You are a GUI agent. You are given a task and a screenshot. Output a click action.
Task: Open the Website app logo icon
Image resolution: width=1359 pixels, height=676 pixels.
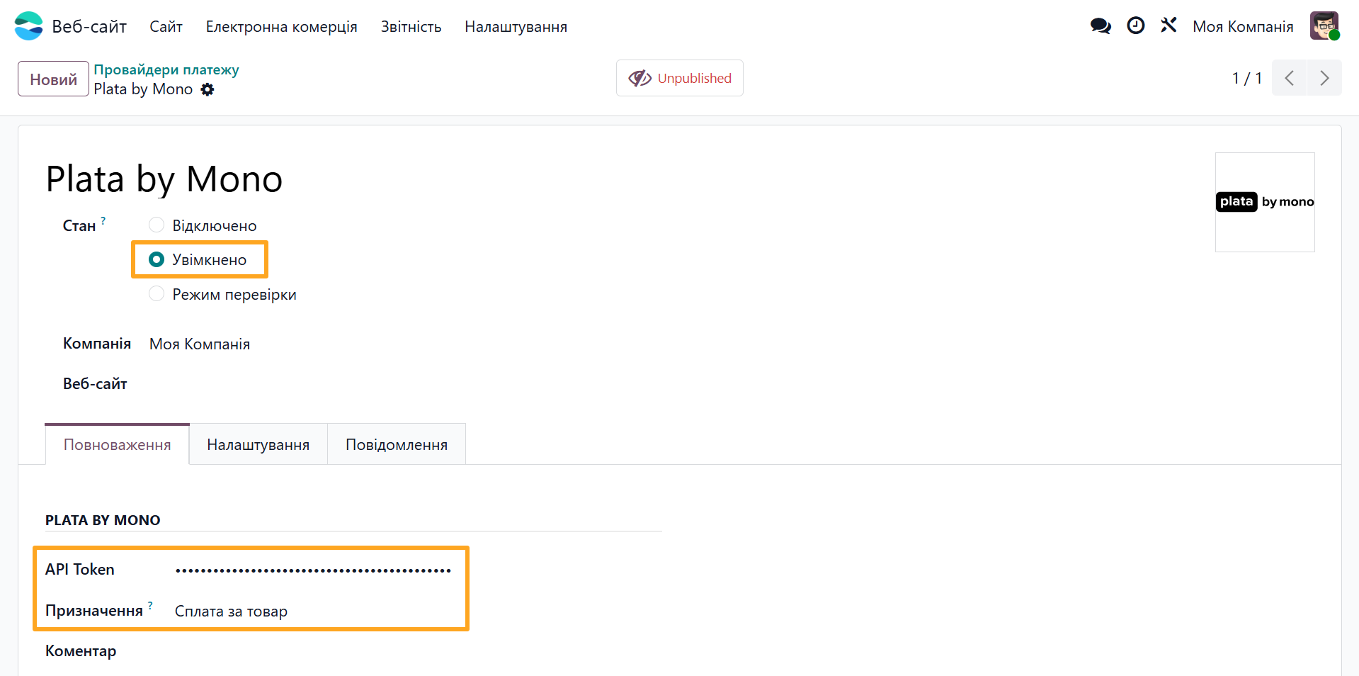[28, 26]
